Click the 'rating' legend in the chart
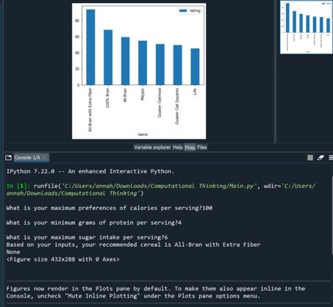 (190, 11)
